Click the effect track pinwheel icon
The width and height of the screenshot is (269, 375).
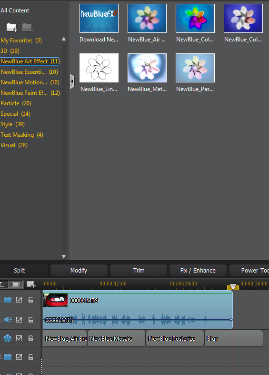pyautogui.click(x=8, y=338)
